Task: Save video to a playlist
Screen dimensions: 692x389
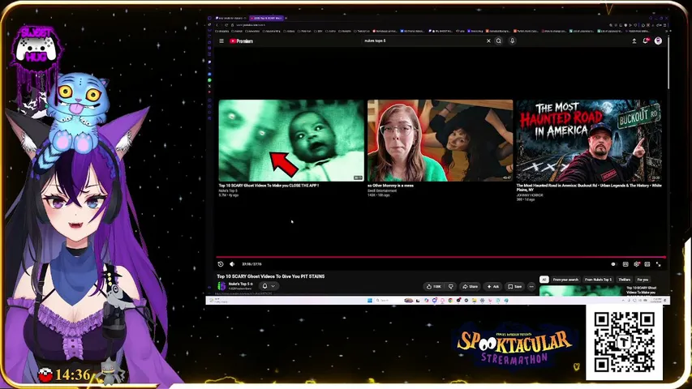Action: (514, 287)
